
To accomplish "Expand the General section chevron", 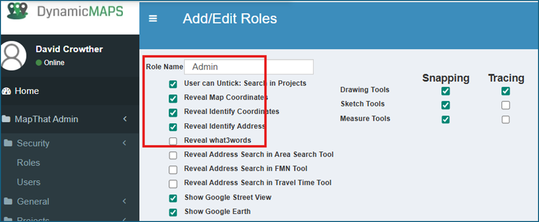I will (125, 201).
